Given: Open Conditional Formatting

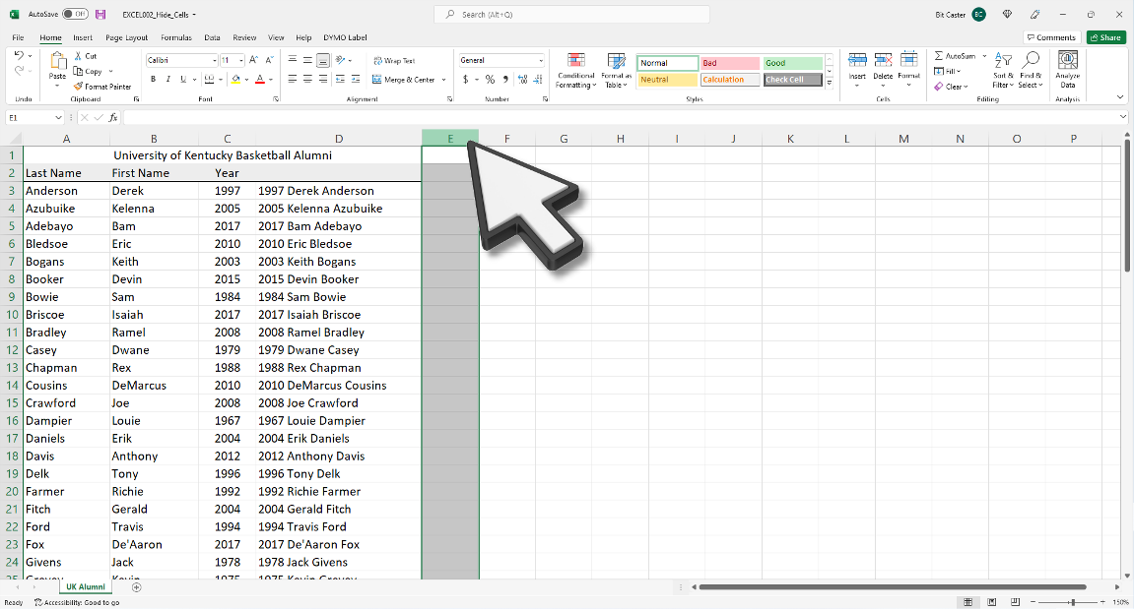Looking at the screenshot, I should (x=575, y=71).
